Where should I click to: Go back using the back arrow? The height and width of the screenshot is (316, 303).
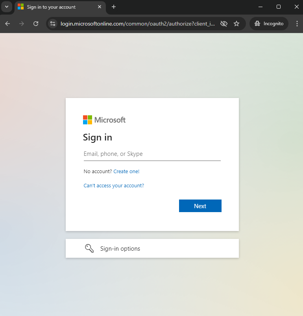[x=7, y=24]
